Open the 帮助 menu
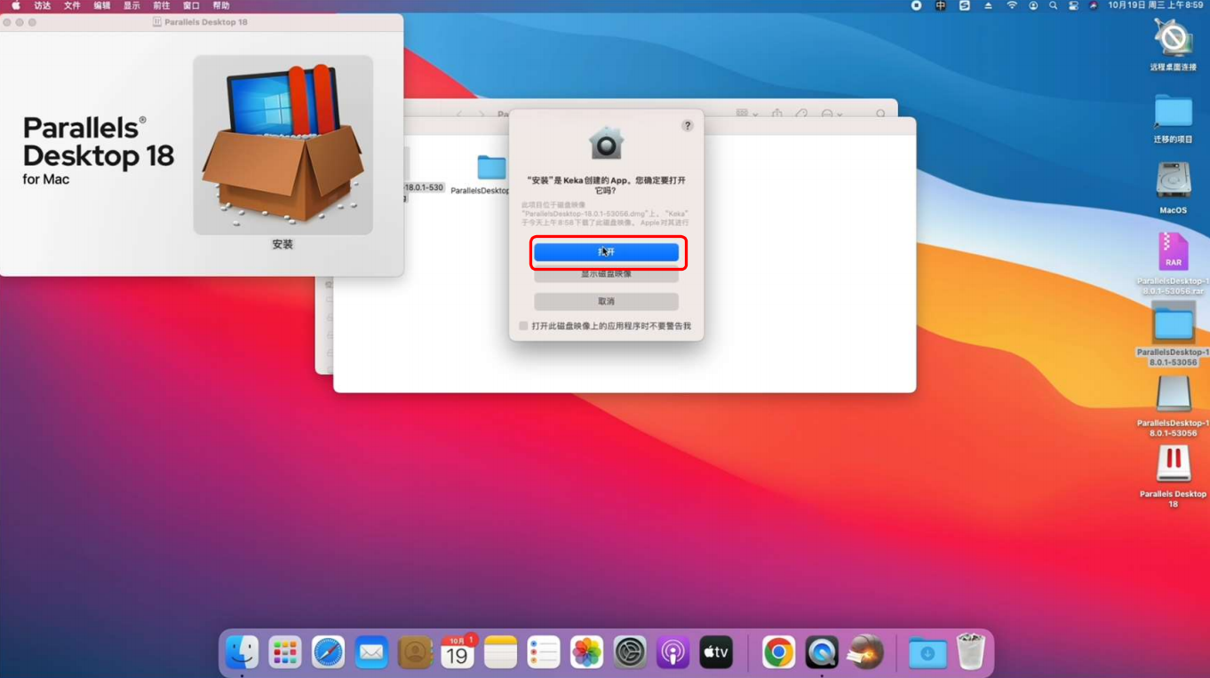 tap(221, 5)
